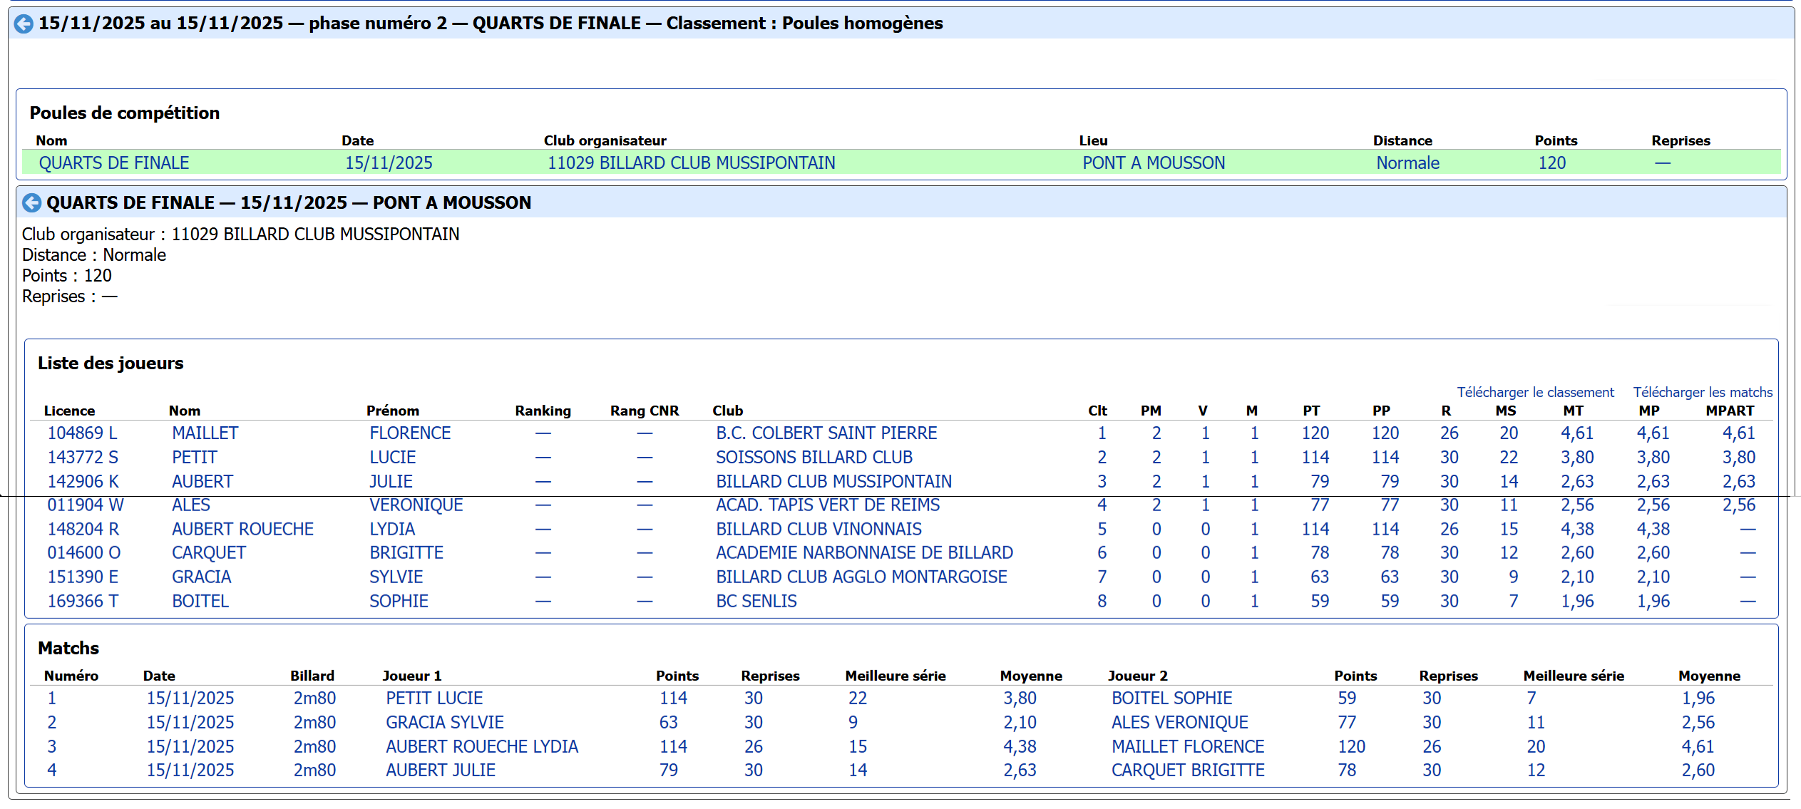Image resolution: width=1801 pixels, height=809 pixels.
Task: Click licence 169366 T for BOITEL
Action: [83, 602]
